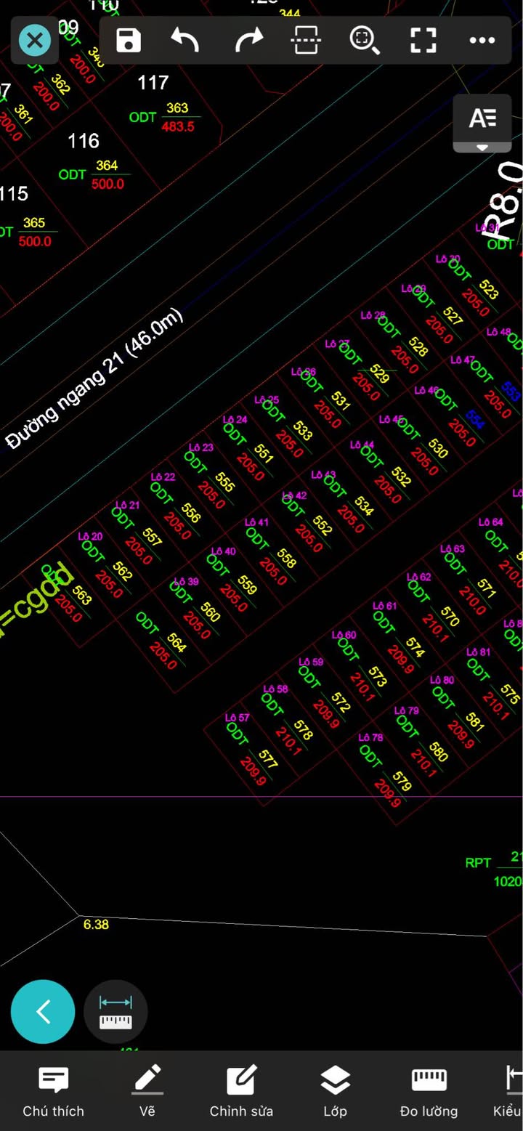
Task: Select the Đo lường measurement tab
Action: pos(429,1091)
